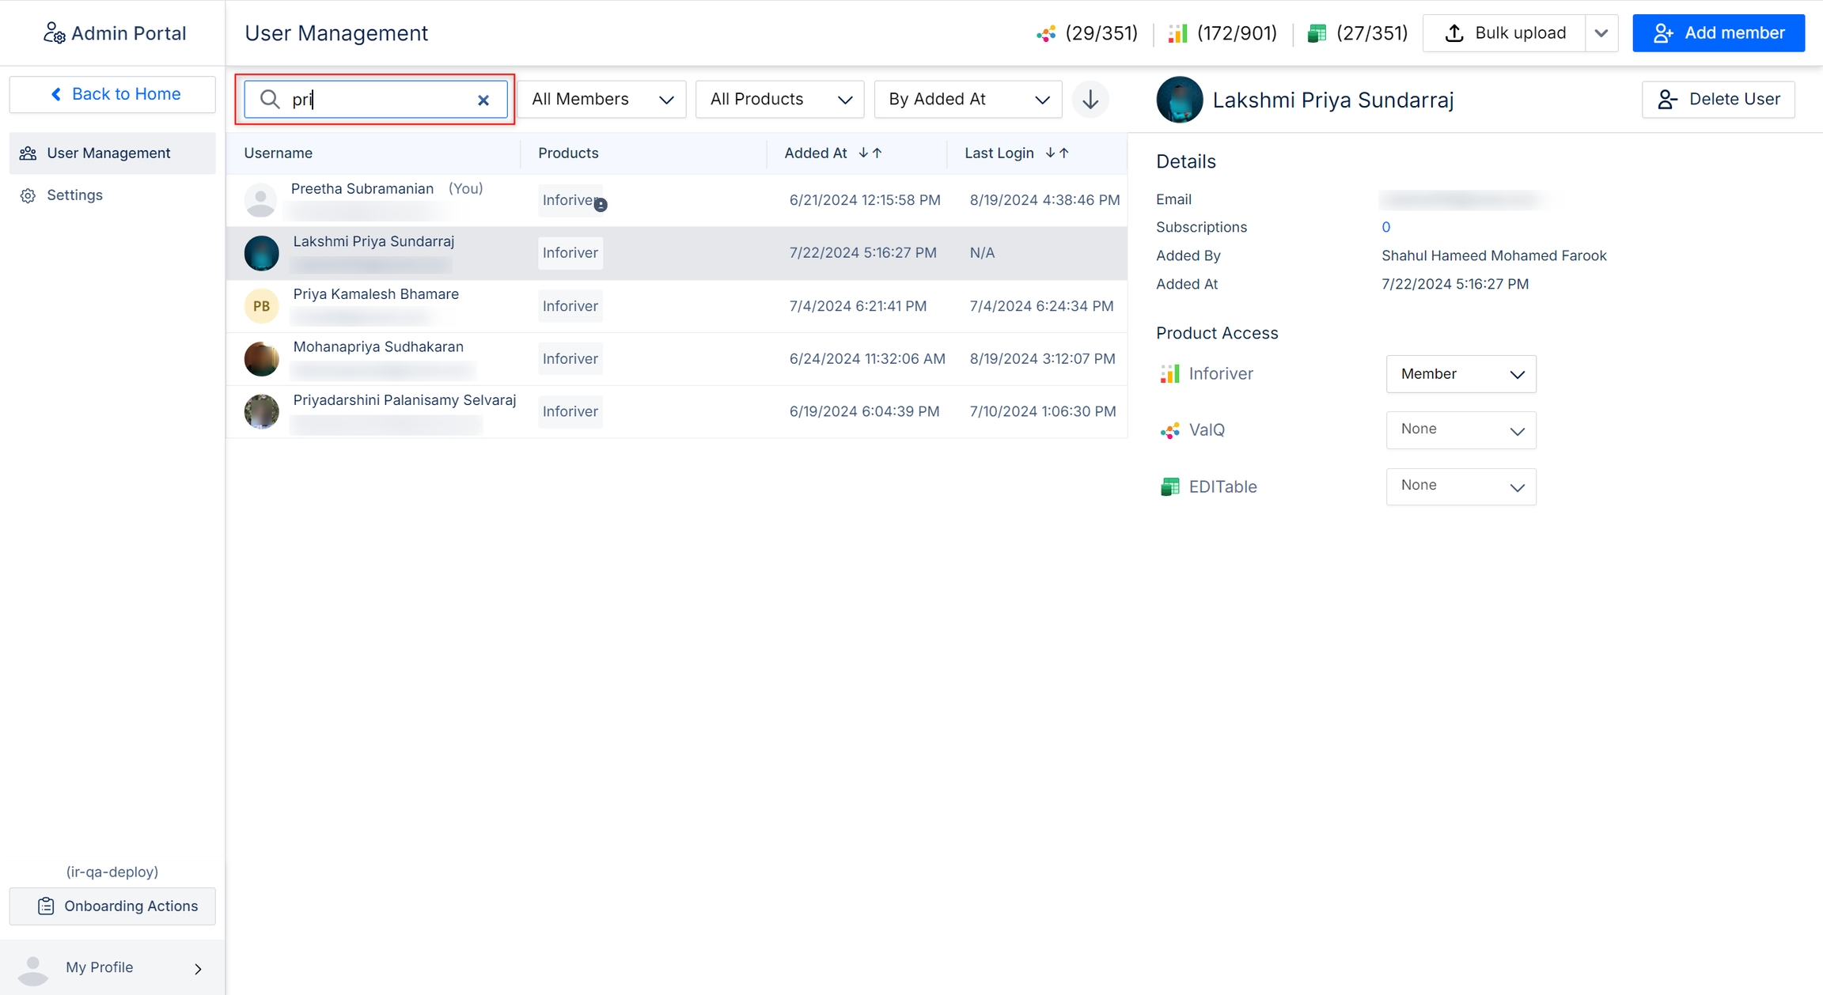Select User Management in the sidebar
The image size is (1823, 995).
coord(108,153)
